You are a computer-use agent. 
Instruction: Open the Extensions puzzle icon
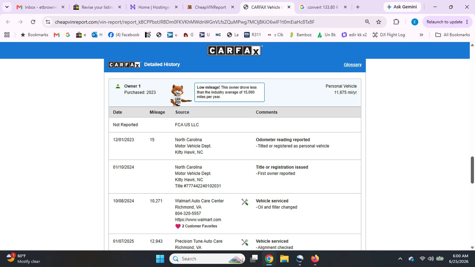pyautogui.click(x=396, y=22)
